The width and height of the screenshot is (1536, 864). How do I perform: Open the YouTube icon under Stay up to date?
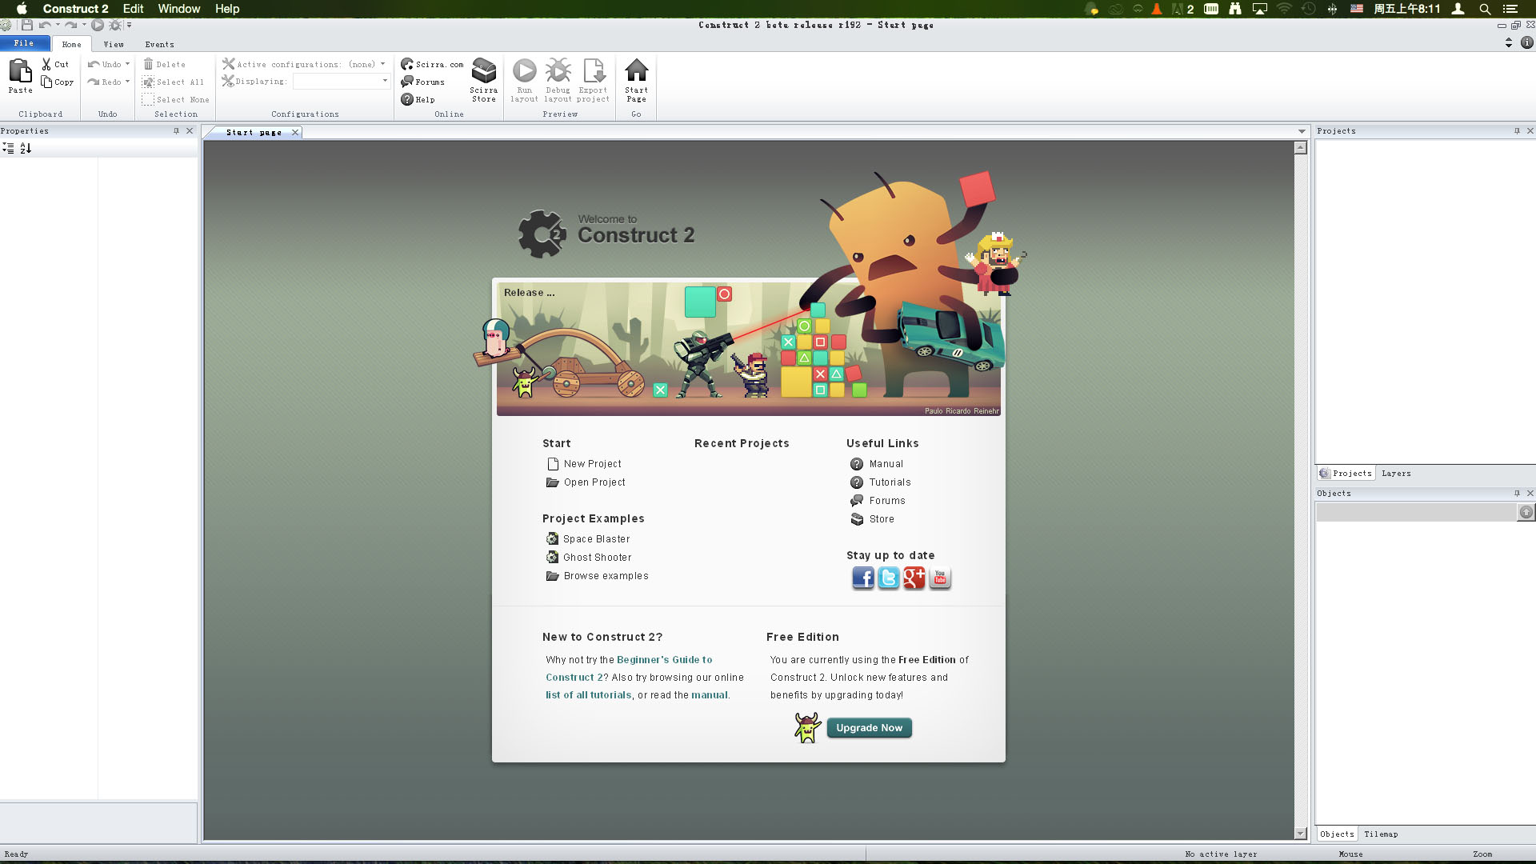click(940, 578)
